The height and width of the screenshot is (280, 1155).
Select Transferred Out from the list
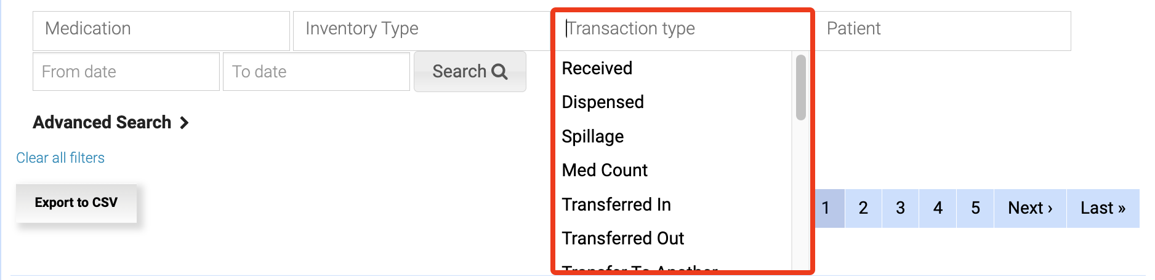[x=622, y=238]
